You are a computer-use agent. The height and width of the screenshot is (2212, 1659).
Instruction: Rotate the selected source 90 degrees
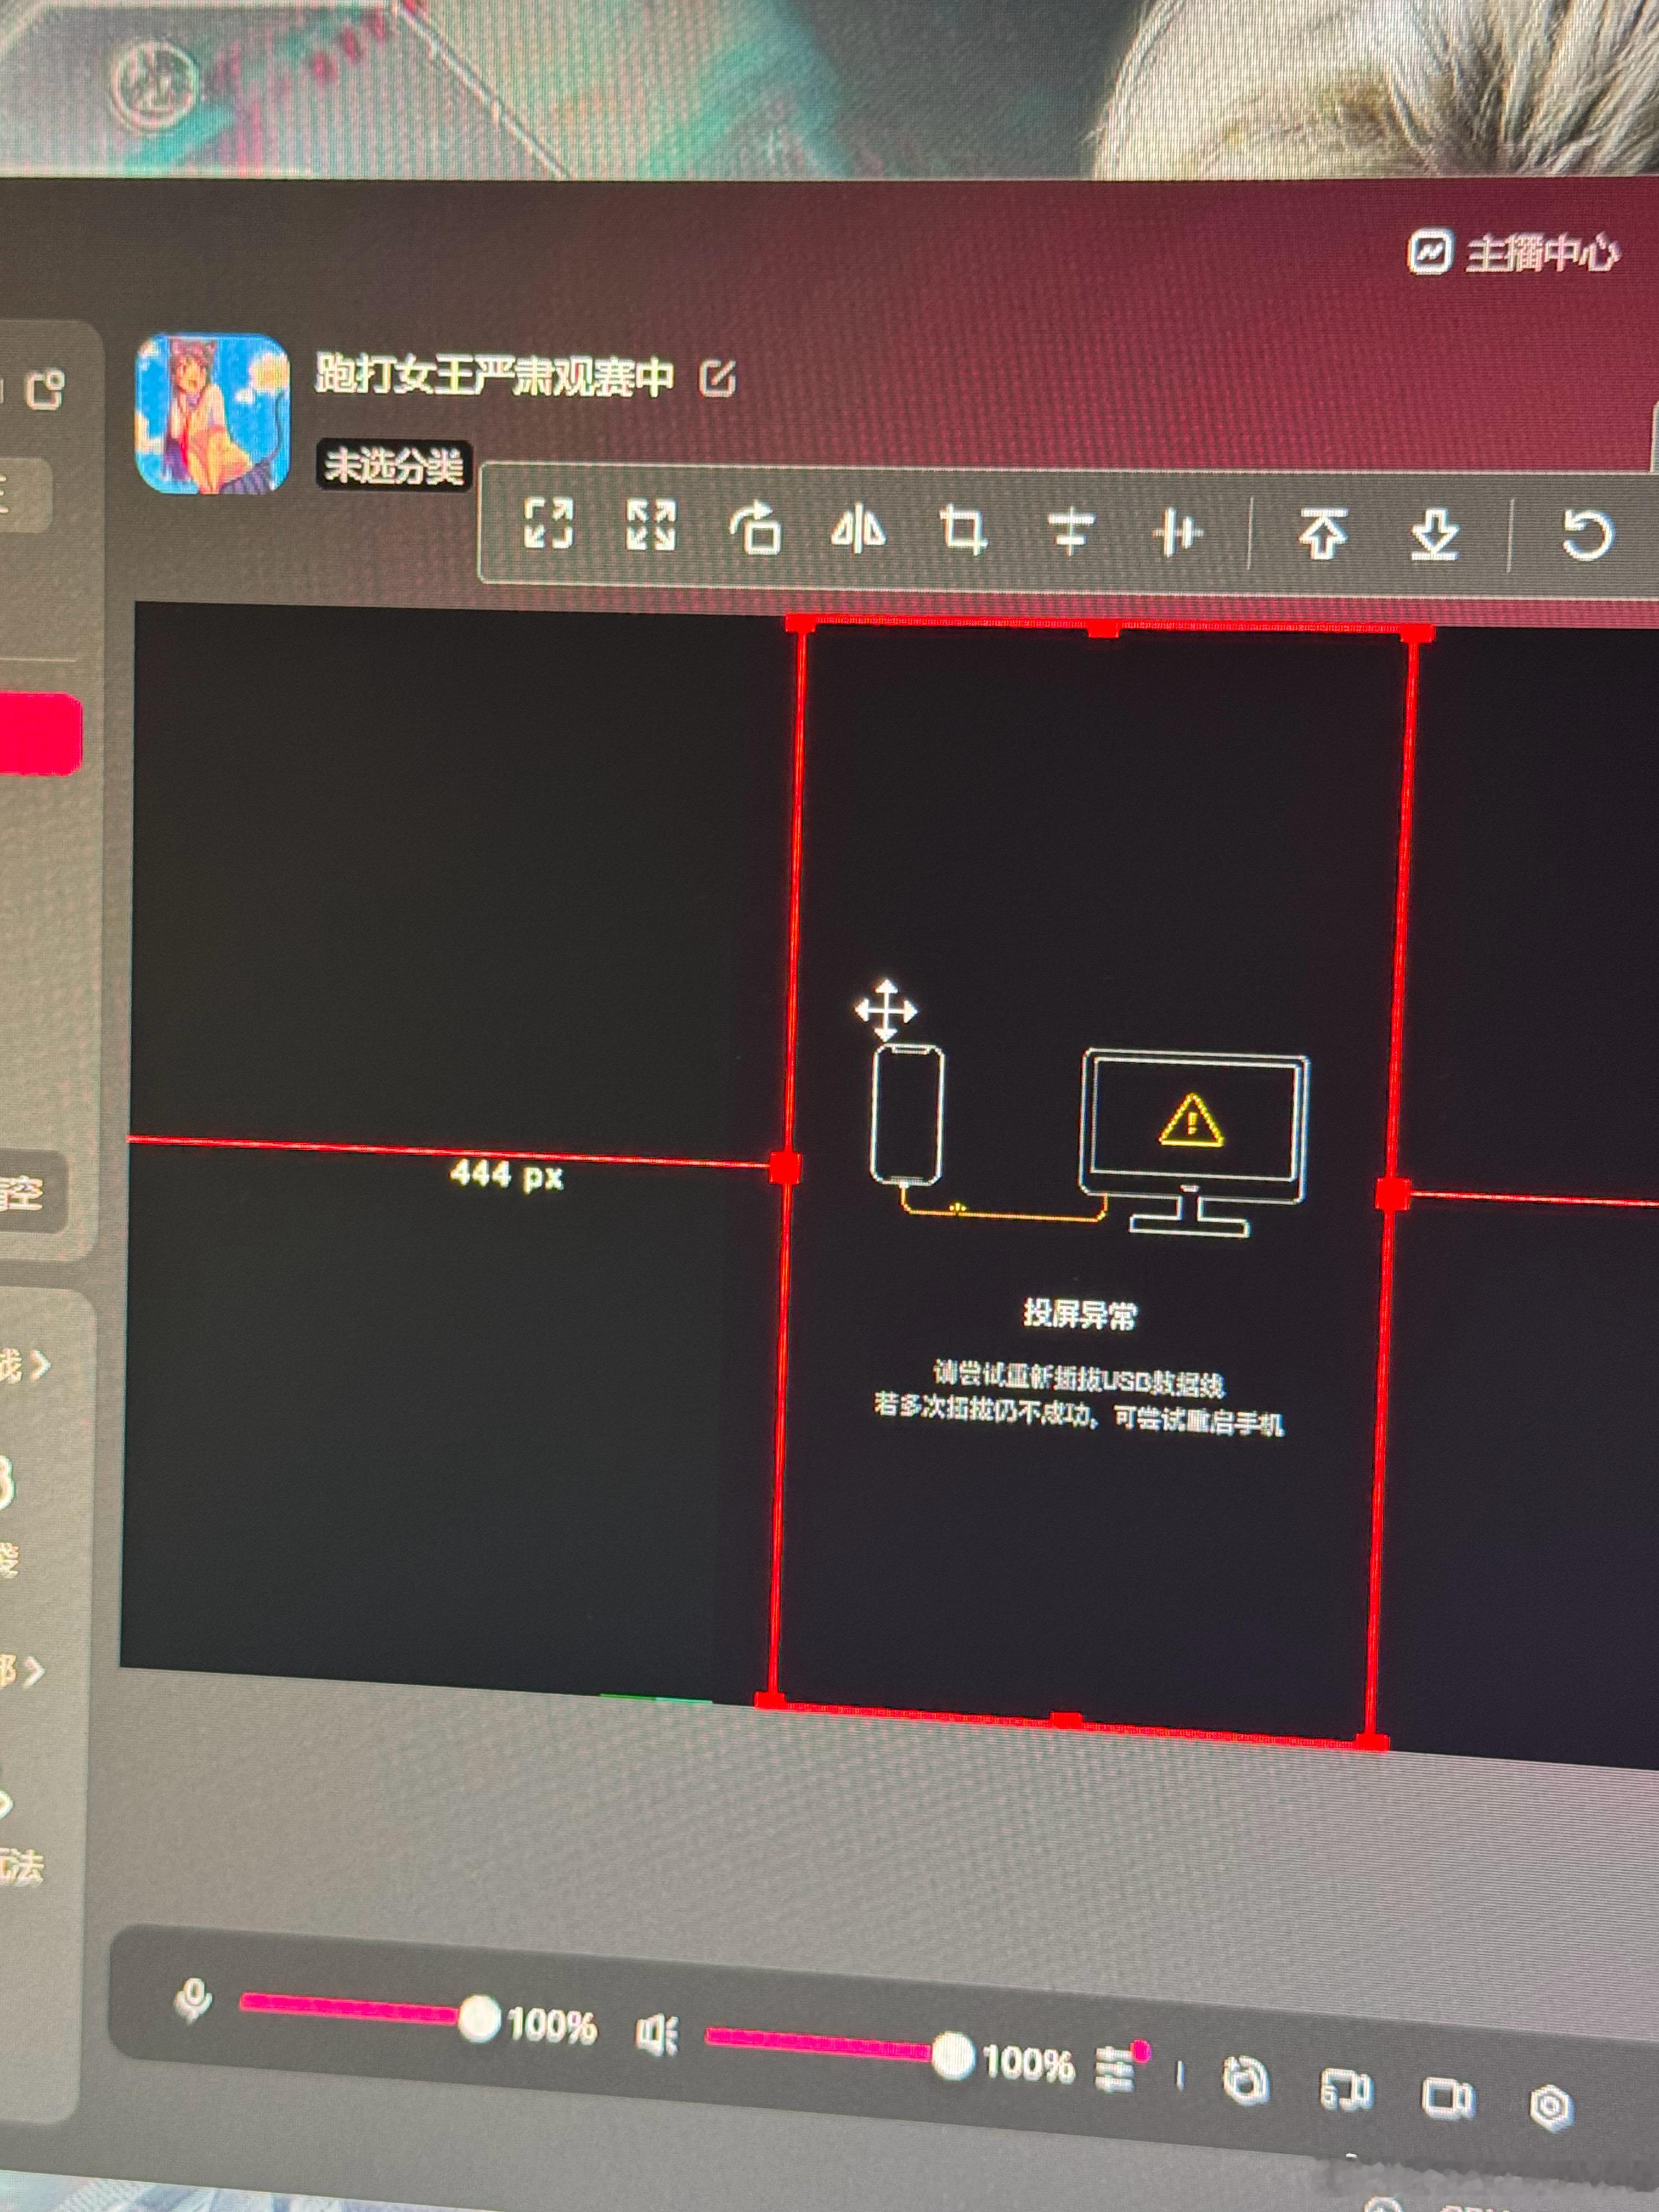point(755,528)
